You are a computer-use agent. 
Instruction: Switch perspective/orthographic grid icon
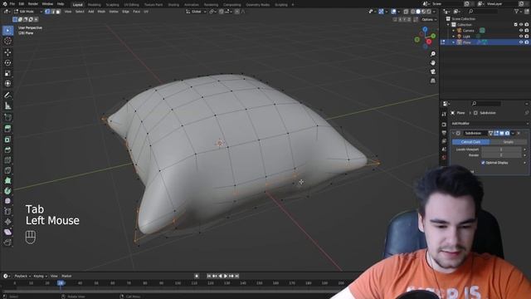[x=433, y=81]
